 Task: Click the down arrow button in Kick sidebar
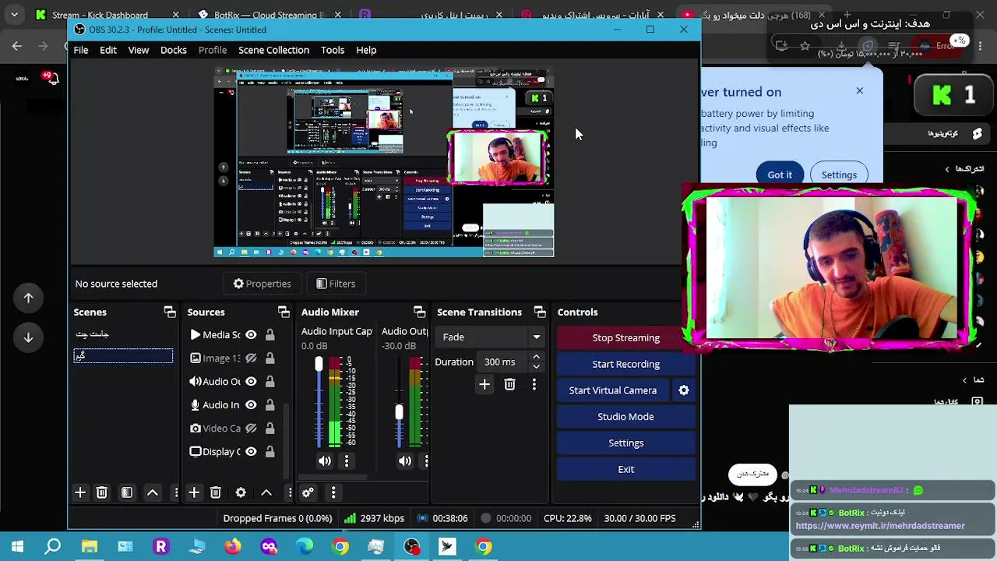pyautogui.click(x=28, y=337)
